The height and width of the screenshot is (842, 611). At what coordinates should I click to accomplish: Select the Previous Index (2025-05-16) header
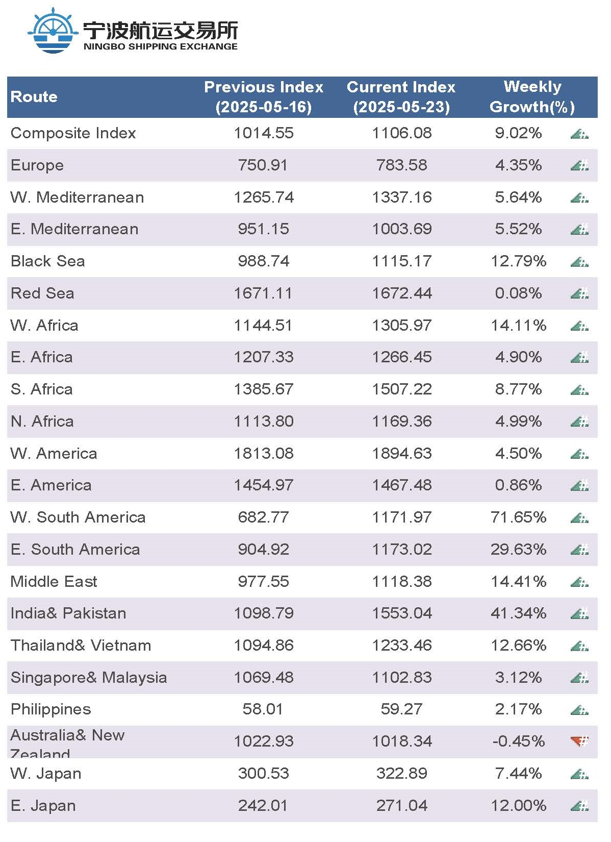pos(264,97)
